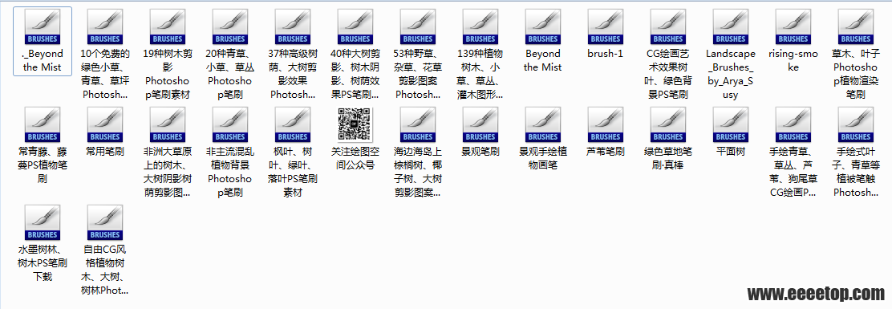Click the file name text '景观手绘植物画笔'
This screenshot has width=892, height=309.
point(543,158)
